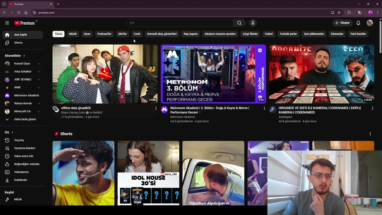The image size is (382, 215).
Task: Open the Oğuzhan Alpdoğan'ın short
Action: (213, 173)
